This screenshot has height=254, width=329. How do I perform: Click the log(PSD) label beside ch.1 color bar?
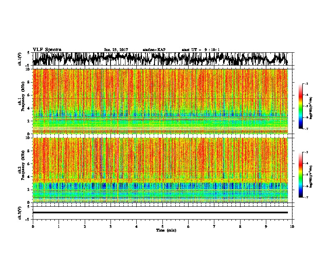tap(311, 108)
